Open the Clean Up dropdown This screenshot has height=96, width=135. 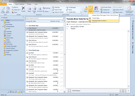[x=16, y=10]
